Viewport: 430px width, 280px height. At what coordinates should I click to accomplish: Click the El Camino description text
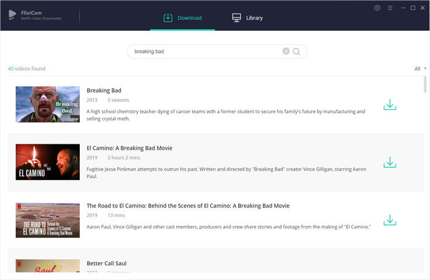[226, 173]
